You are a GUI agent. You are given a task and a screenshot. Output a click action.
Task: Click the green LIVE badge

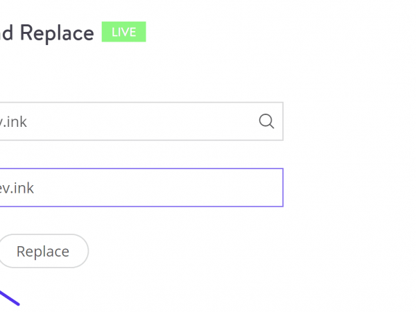(123, 32)
